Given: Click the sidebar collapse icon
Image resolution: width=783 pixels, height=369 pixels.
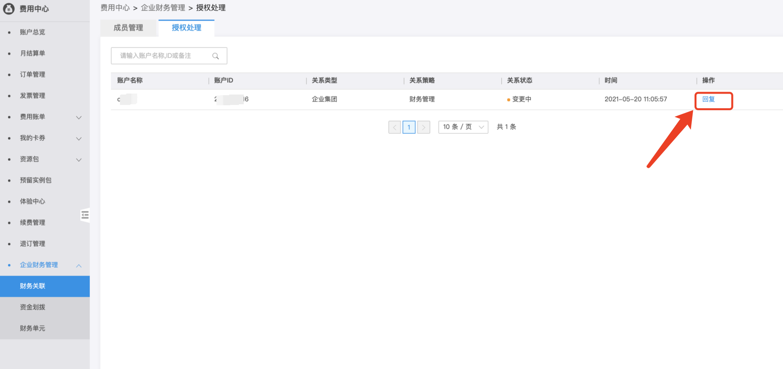Looking at the screenshot, I should coord(85,215).
